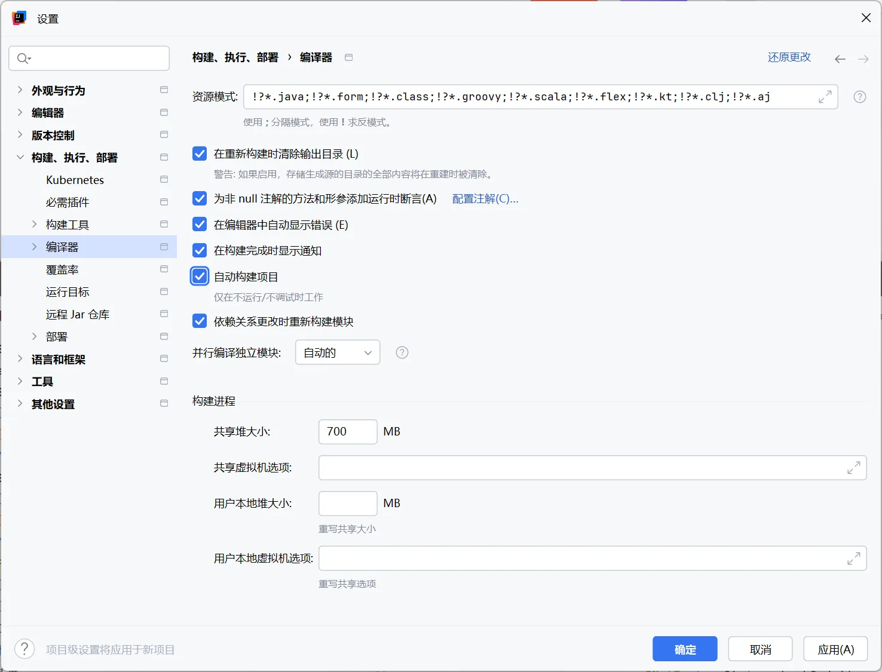
Task: Uncheck 自动构建项目 checkbox
Action: pos(200,277)
